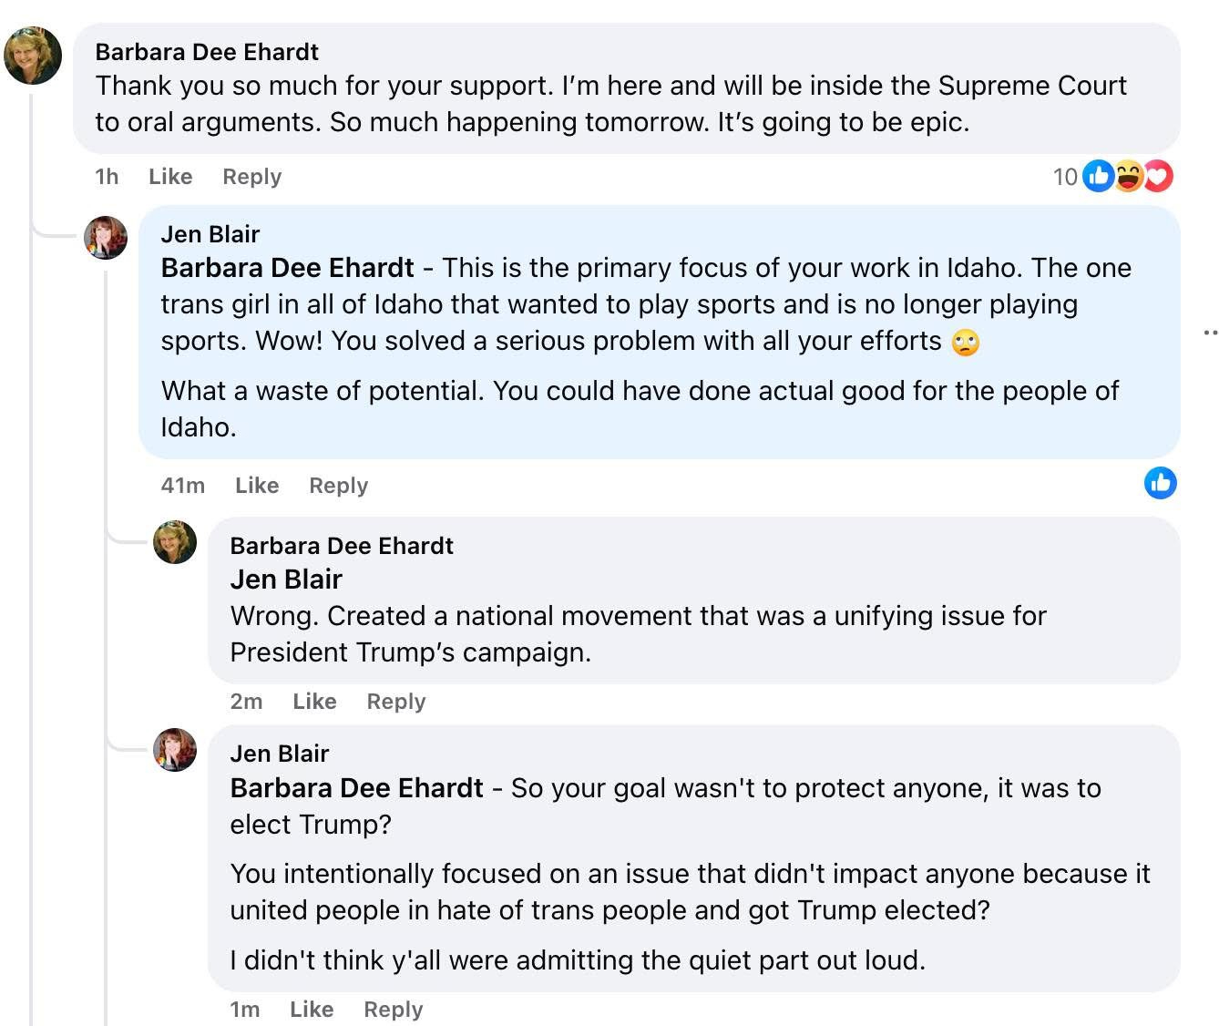The height and width of the screenshot is (1026, 1219).
Task: Reply to Jen Blair's 41m-old comment
Action: pos(338,486)
